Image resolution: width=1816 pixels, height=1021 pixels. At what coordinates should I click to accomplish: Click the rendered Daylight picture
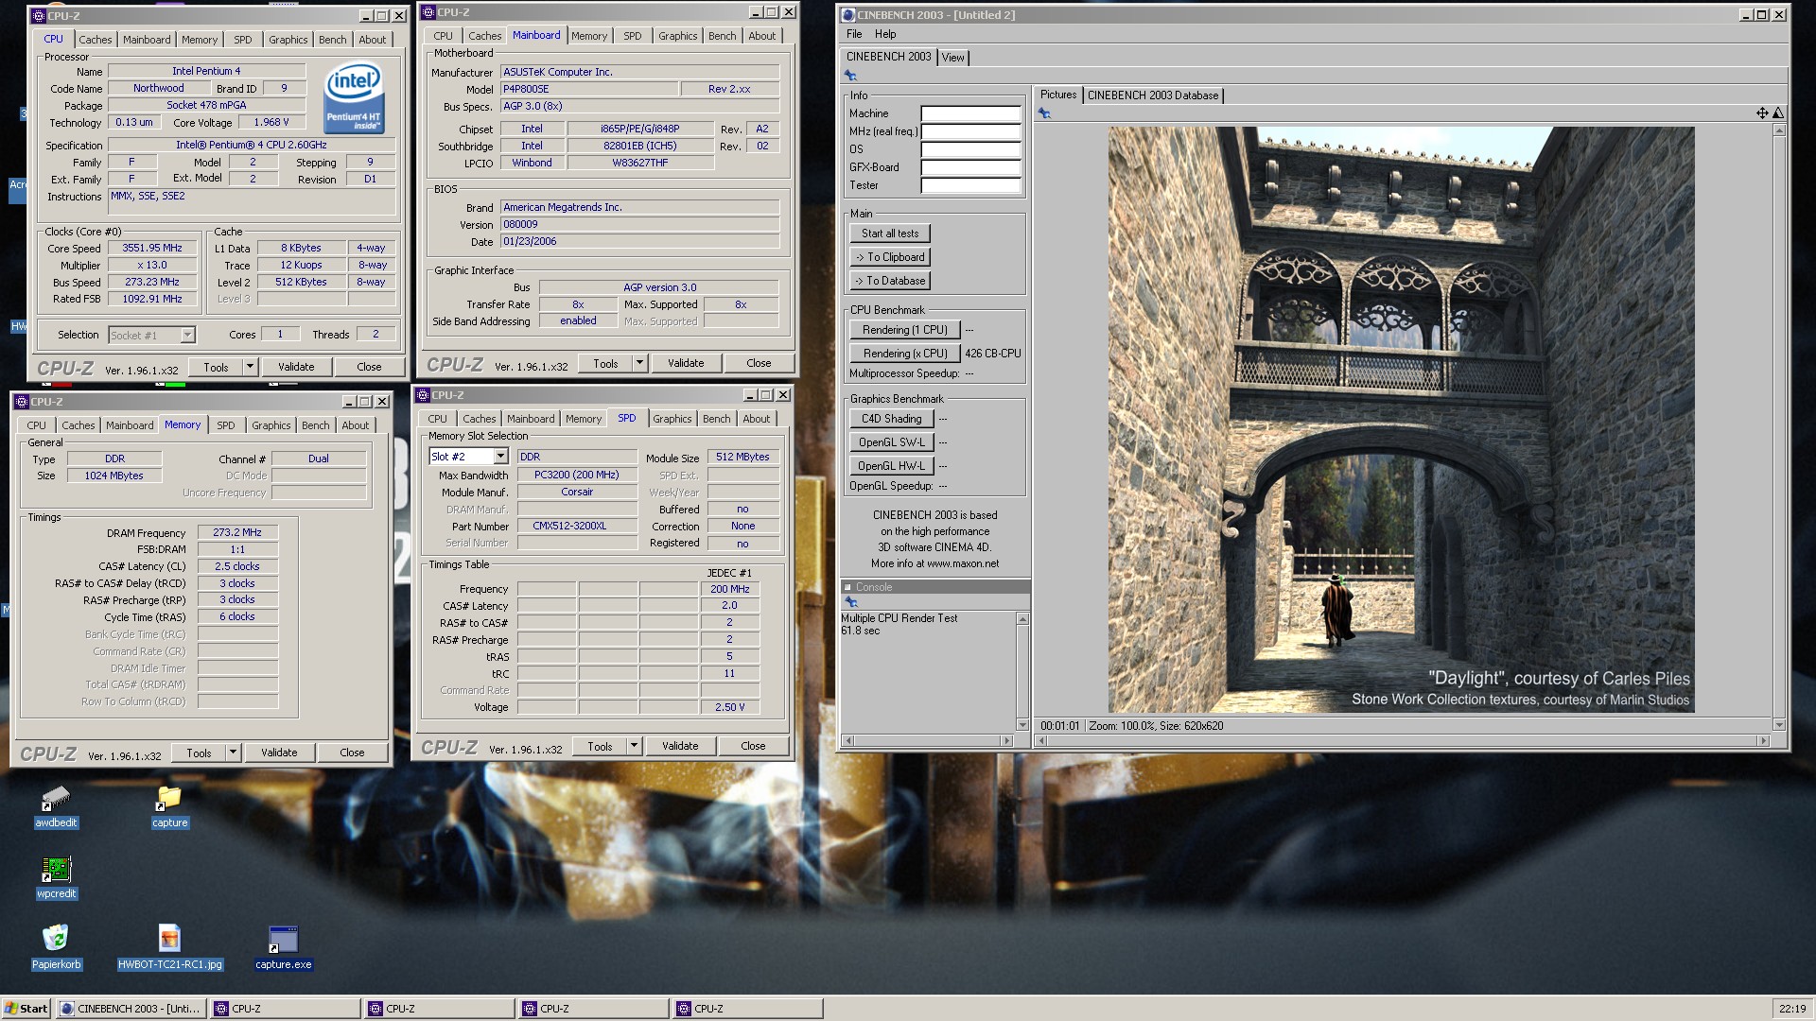coord(1401,420)
